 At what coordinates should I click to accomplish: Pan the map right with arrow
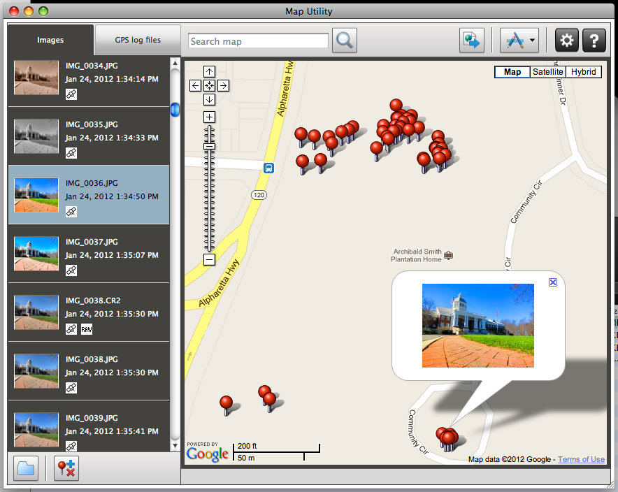(223, 85)
